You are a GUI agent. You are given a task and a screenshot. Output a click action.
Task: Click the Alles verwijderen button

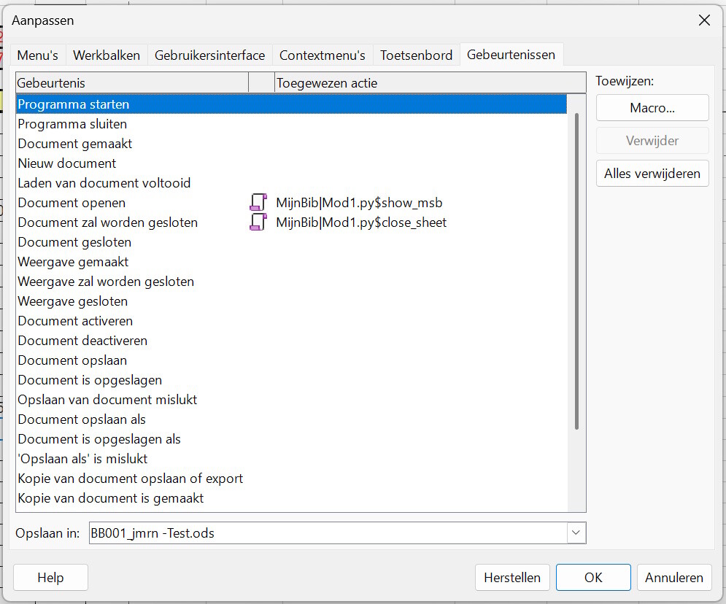(652, 174)
